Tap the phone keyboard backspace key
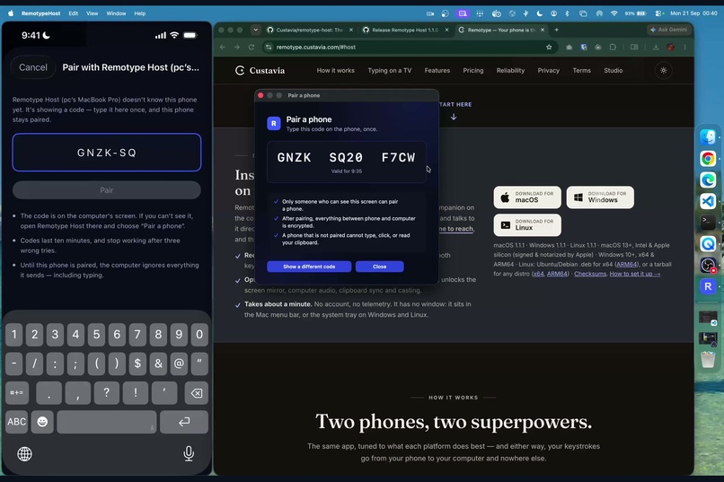724x482 pixels. tap(196, 393)
